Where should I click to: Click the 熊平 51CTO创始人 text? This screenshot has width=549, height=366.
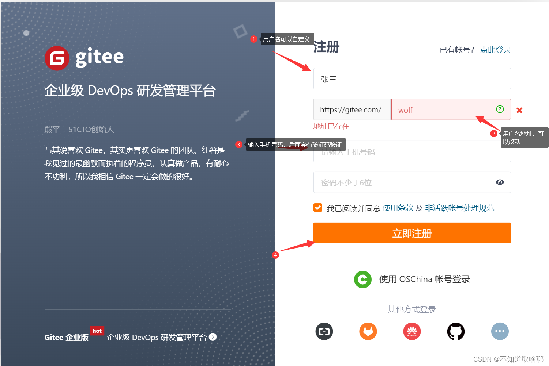79,130
